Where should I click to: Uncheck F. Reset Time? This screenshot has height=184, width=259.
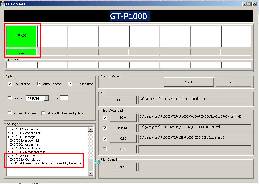(69, 84)
